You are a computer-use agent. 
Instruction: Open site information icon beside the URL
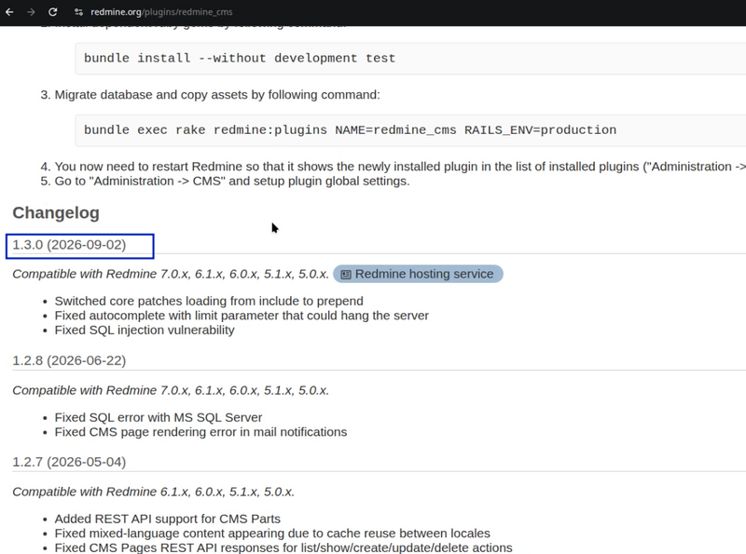pos(78,12)
